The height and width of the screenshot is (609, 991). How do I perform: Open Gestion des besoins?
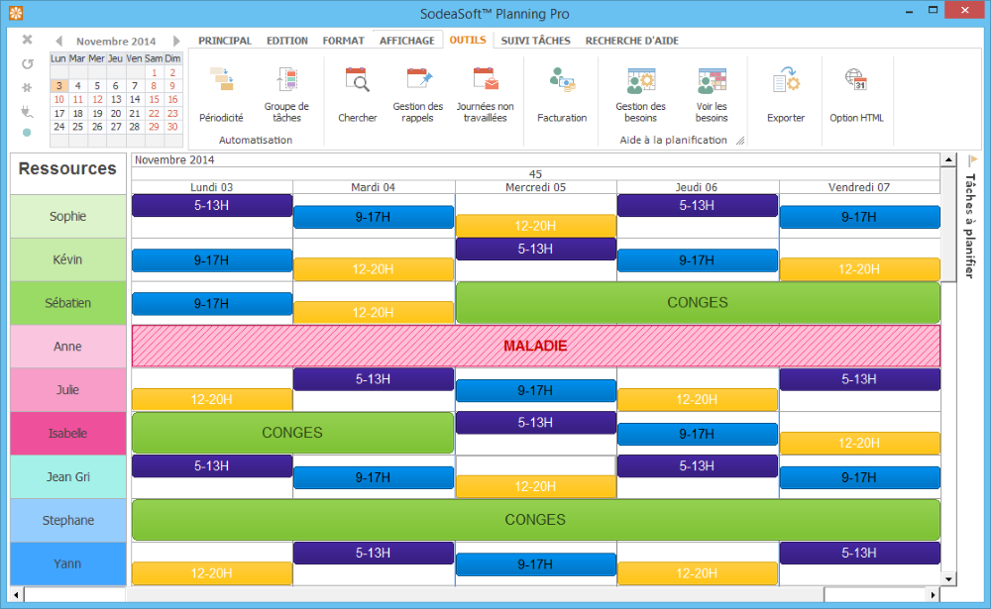[640, 95]
